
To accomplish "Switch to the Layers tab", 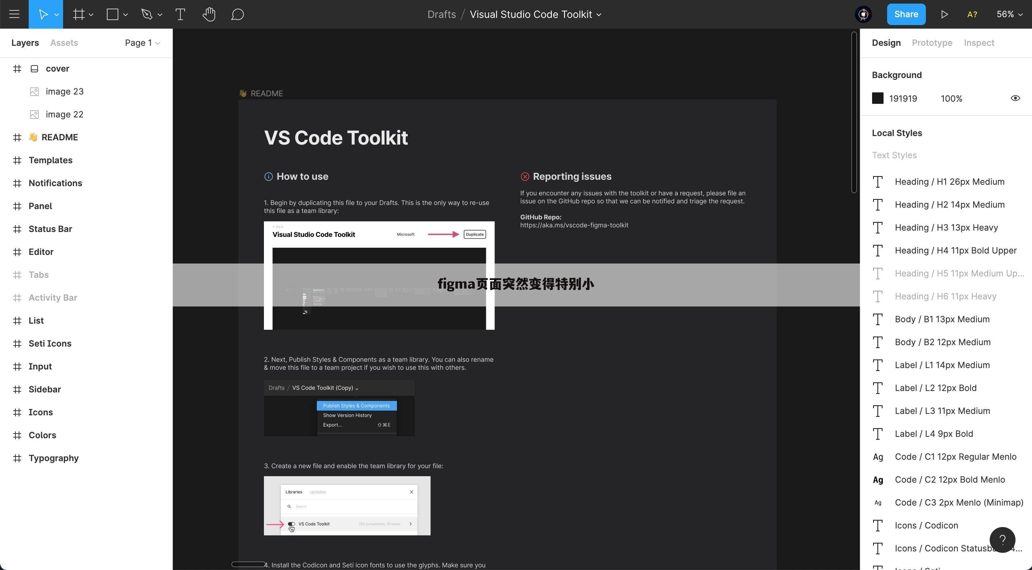I will [25, 43].
